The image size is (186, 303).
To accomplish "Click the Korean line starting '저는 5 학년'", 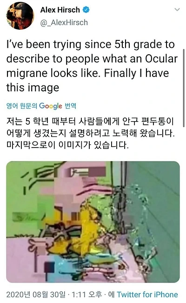I will (90, 121).
